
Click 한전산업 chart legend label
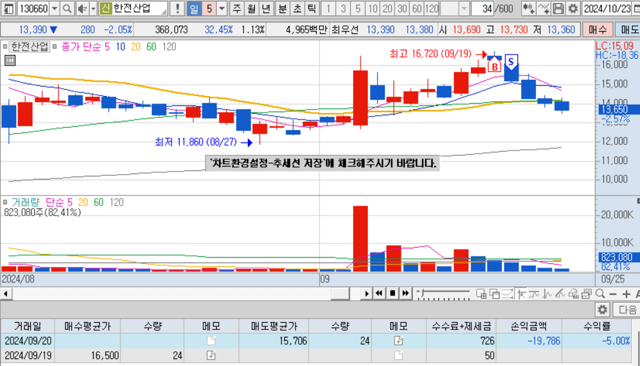coord(29,47)
